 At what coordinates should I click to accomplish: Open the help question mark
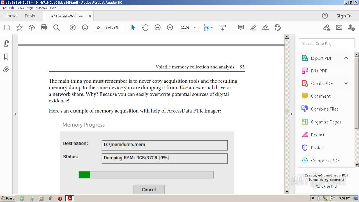click(x=325, y=16)
